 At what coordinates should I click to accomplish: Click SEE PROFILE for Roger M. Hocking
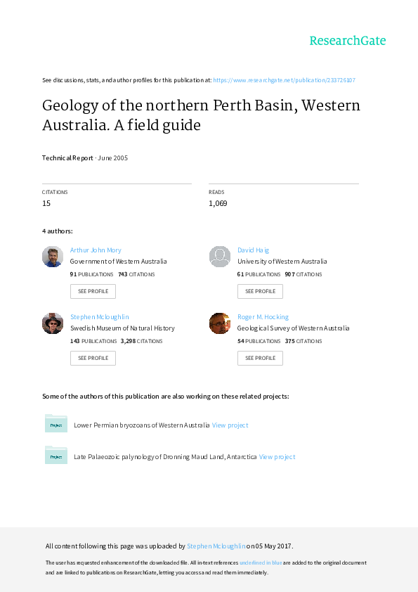pyautogui.click(x=260, y=358)
